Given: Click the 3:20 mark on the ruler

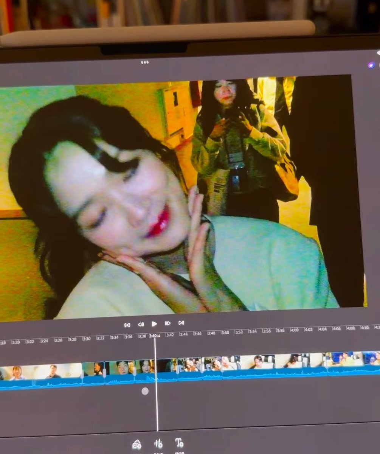Looking at the screenshot, I should (16, 342).
